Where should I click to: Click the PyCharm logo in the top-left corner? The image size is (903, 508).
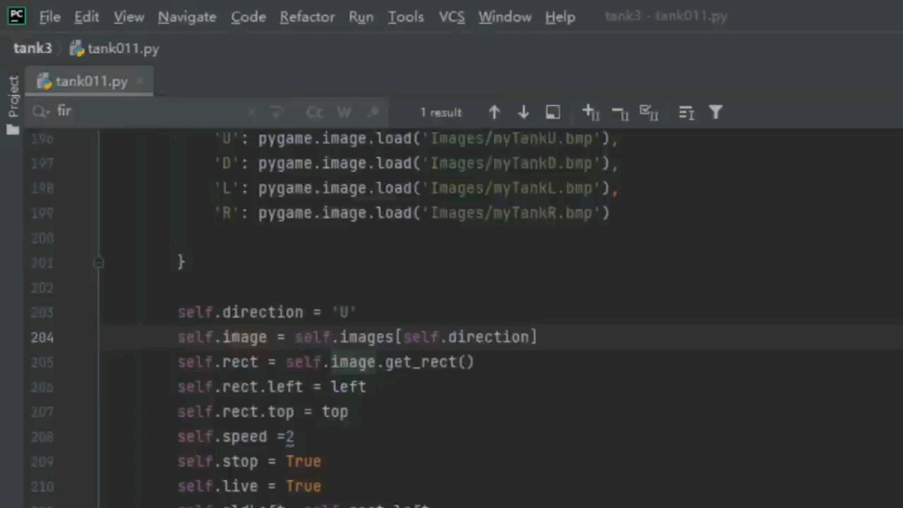(x=18, y=16)
